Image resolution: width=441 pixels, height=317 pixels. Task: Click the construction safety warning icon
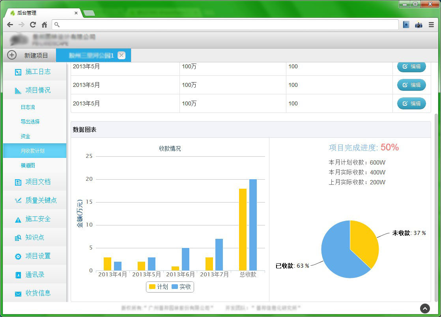point(18,219)
